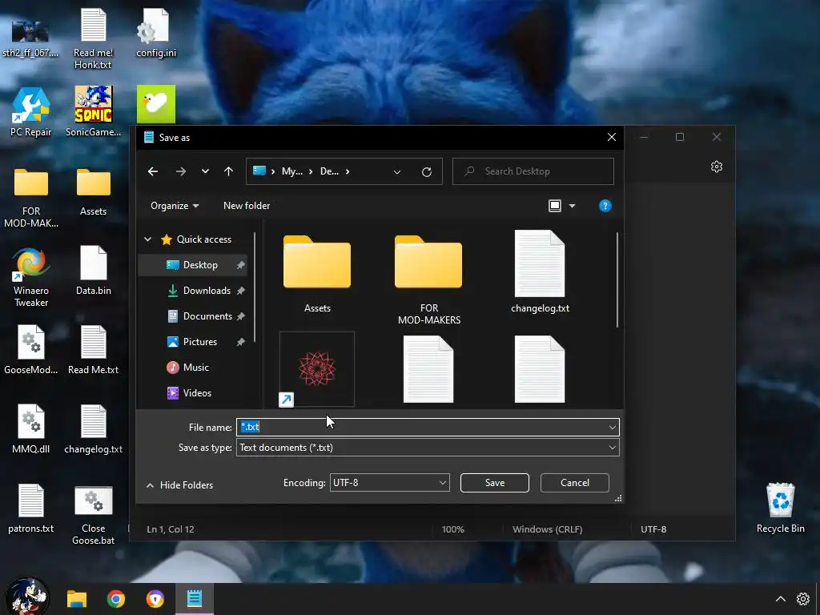
Task: Select config.ini on the desktop
Action: (156, 32)
